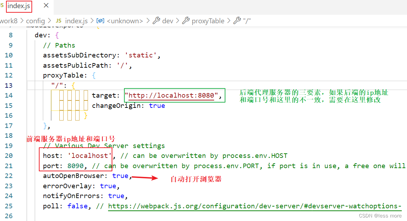Click the "process.env.PORT" comment text
Viewport: 407px width, 221px height.
226,166
